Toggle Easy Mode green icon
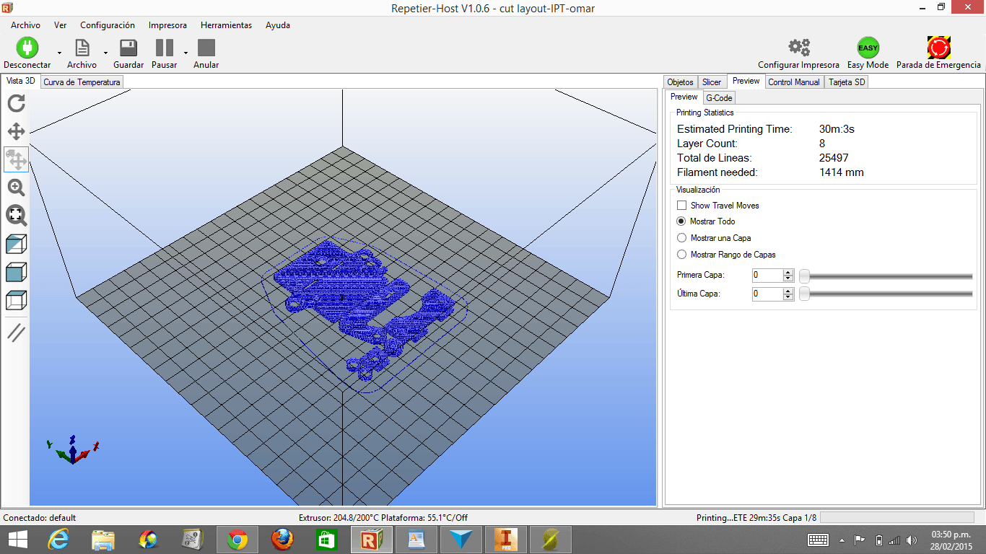 click(868, 48)
